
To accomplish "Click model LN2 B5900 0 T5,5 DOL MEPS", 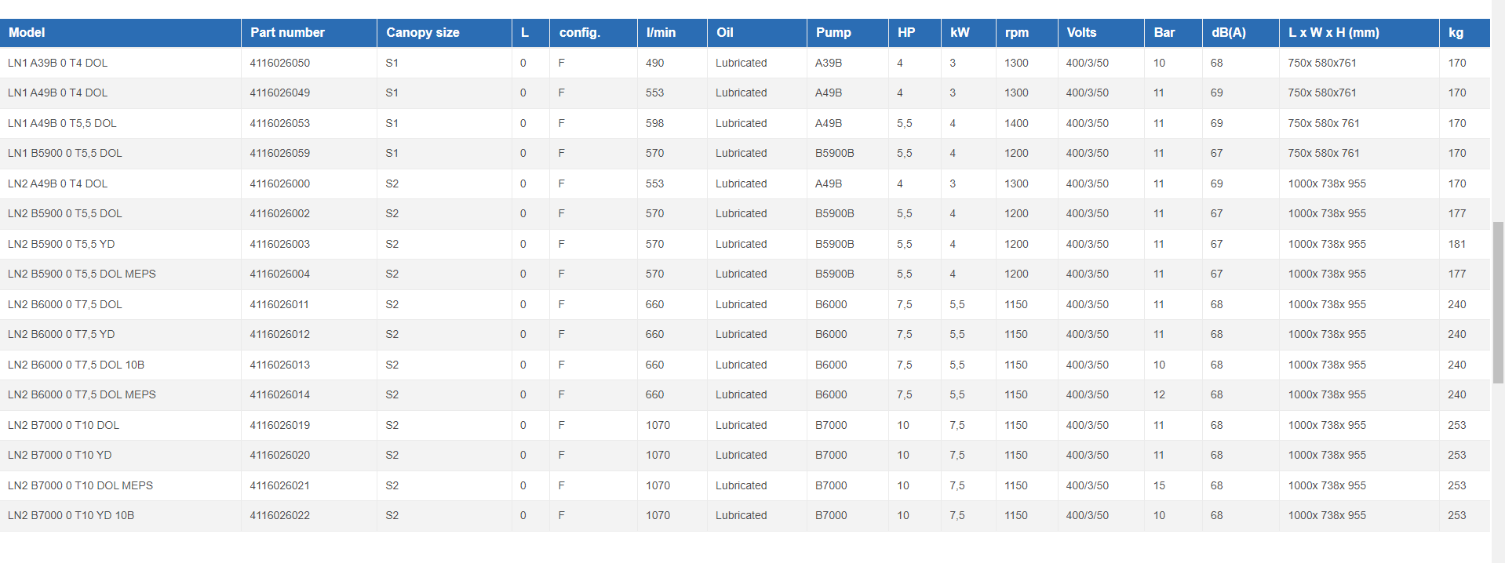I will point(82,274).
